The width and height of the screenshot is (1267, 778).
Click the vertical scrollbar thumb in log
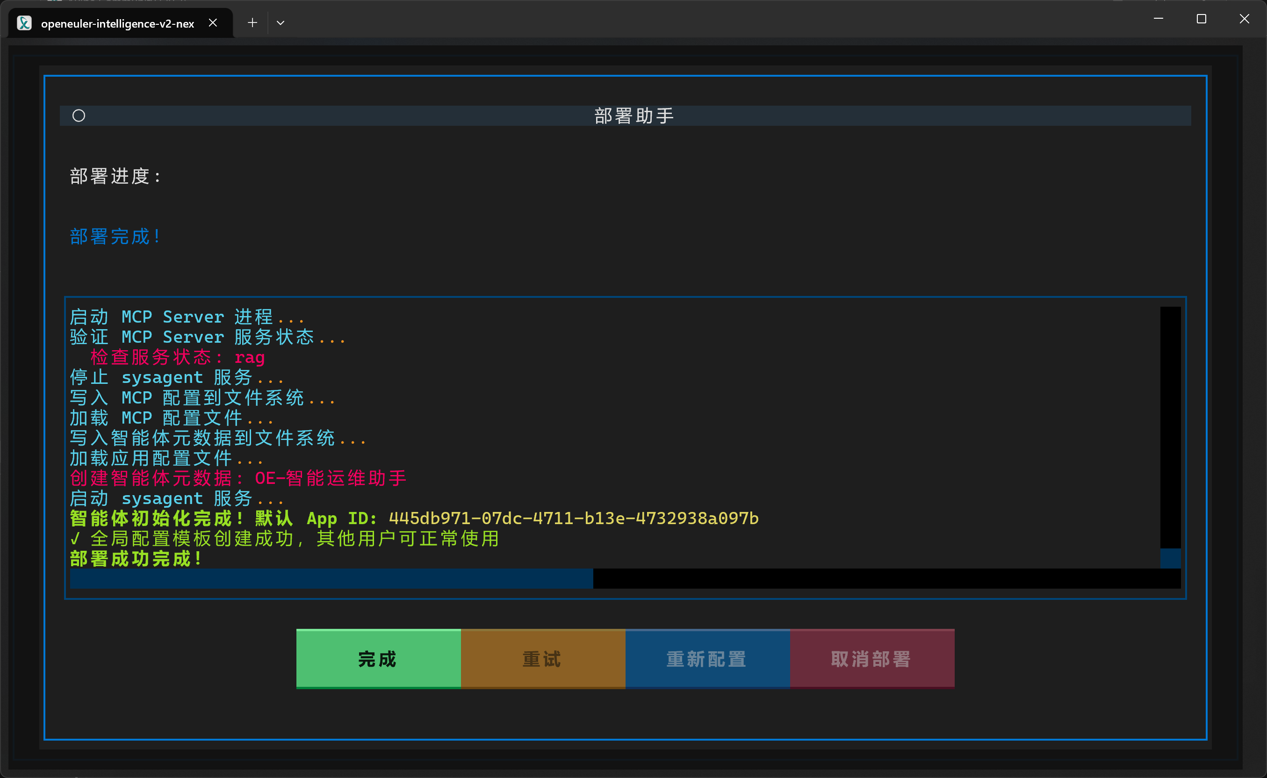[1170, 558]
